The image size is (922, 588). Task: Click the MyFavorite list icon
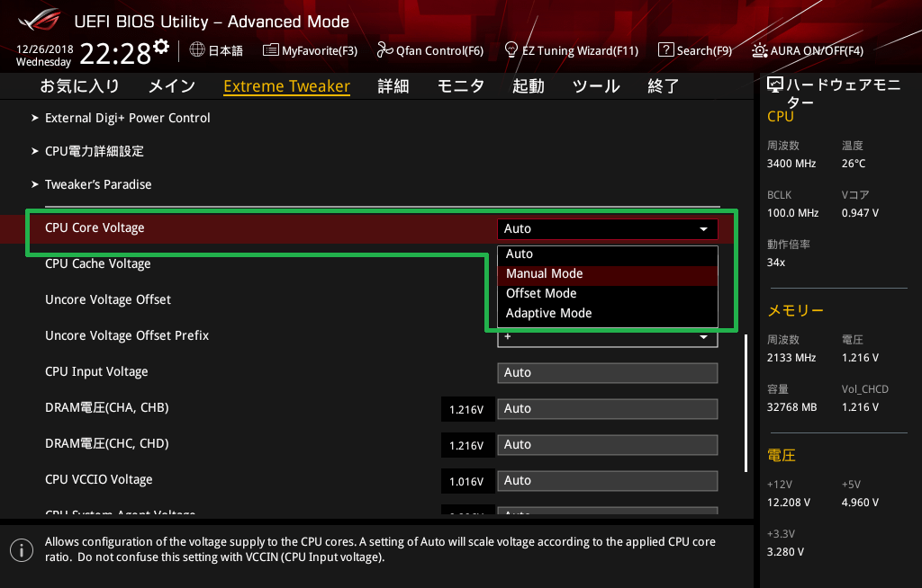click(x=270, y=50)
